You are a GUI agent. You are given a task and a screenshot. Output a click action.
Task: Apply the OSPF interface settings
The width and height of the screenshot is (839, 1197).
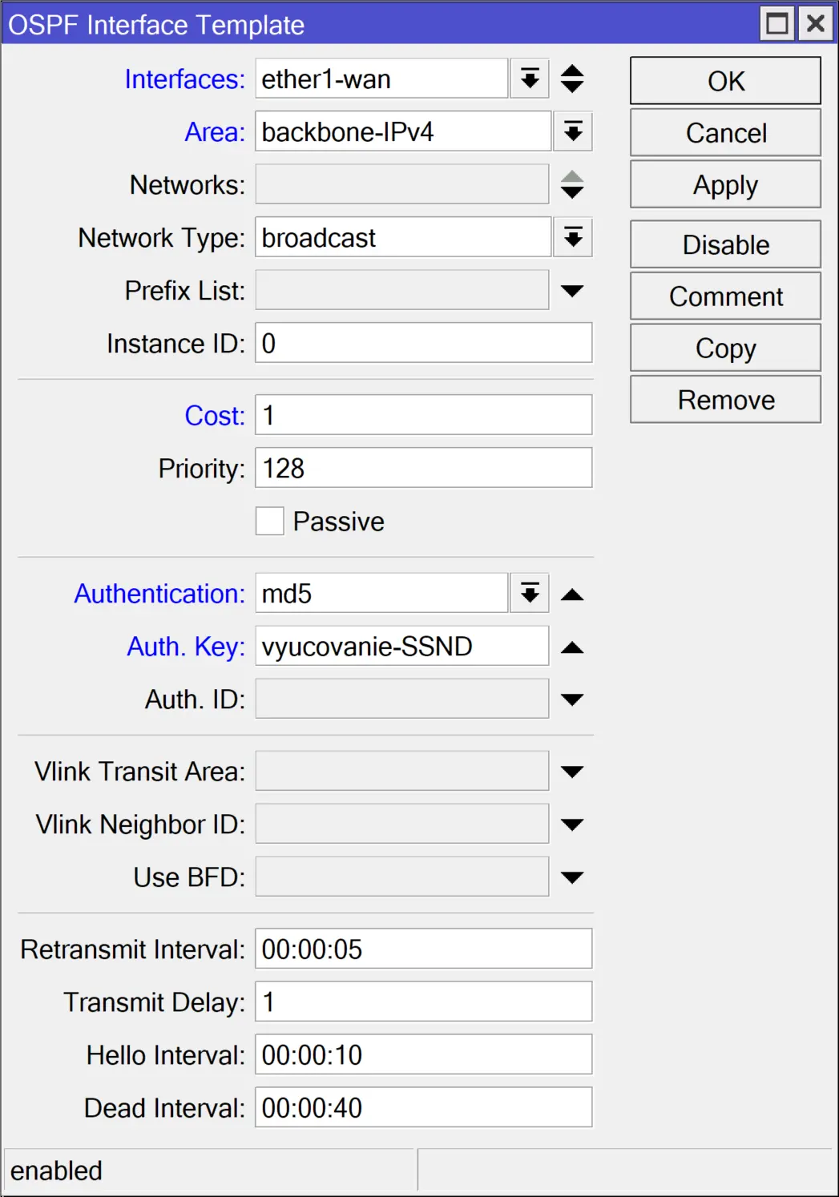click(724, 183)
